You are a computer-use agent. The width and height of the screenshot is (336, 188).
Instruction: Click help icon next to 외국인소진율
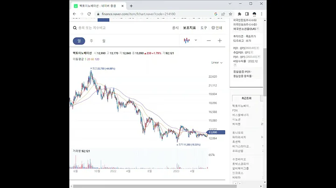coord(258,29)
